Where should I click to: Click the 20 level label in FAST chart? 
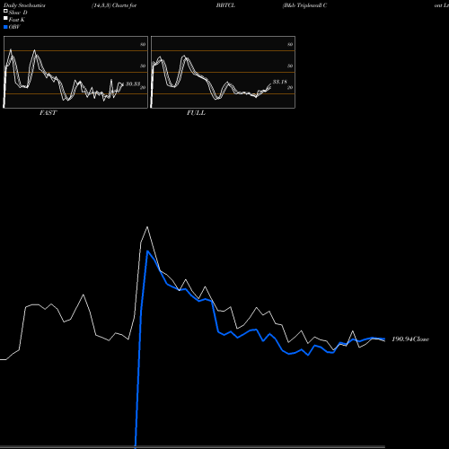coord(143,87)
